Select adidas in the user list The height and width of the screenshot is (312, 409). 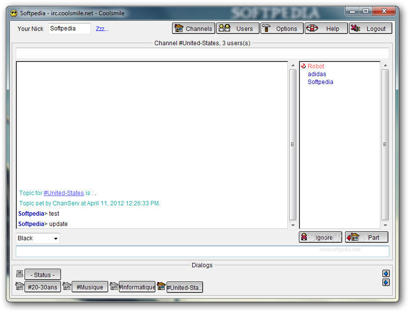(317, 74)
